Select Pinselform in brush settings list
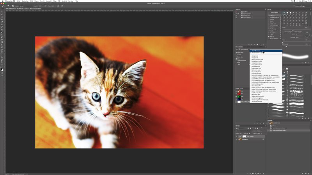 (x=271, y=15)
